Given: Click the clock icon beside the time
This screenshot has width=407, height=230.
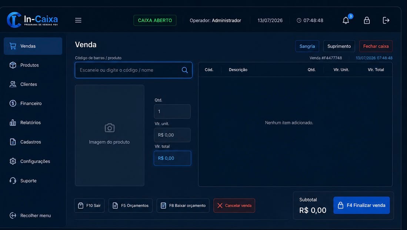Looking at the screenshot, I should [299, 20].
